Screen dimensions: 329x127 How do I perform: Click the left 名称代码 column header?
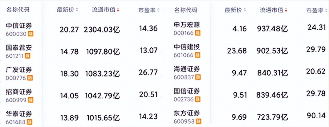tap(18, 10)
